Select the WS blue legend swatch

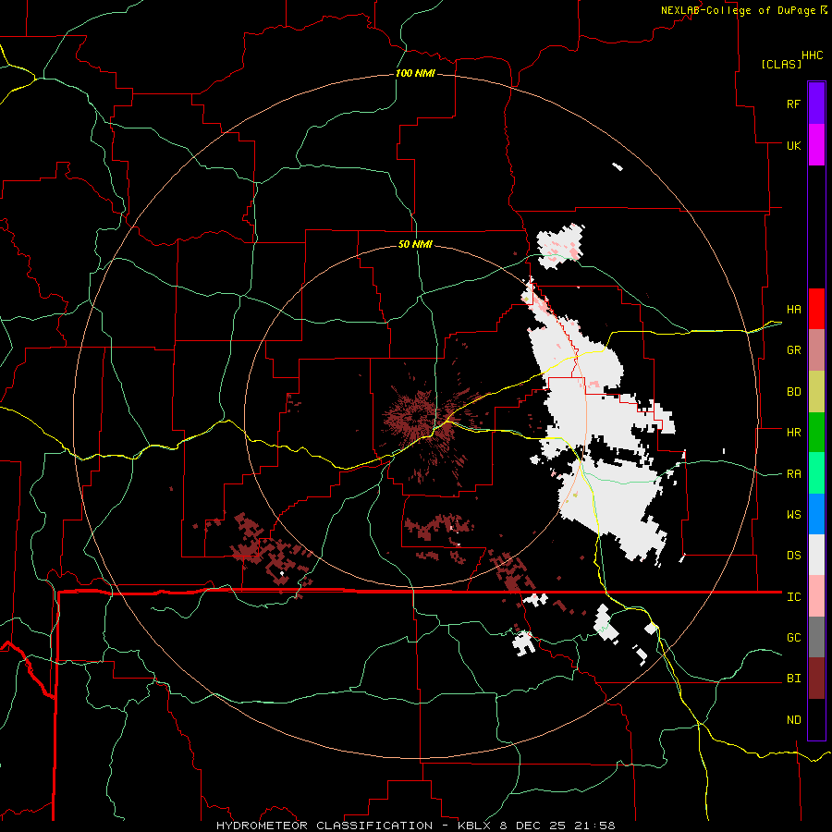point(816,514)
